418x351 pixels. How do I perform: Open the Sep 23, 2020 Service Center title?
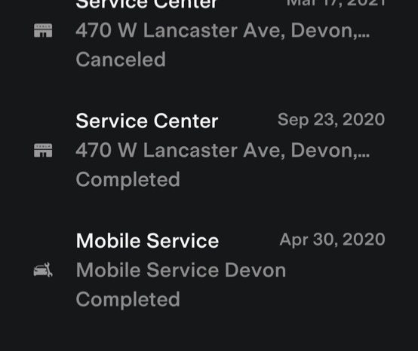147,121
